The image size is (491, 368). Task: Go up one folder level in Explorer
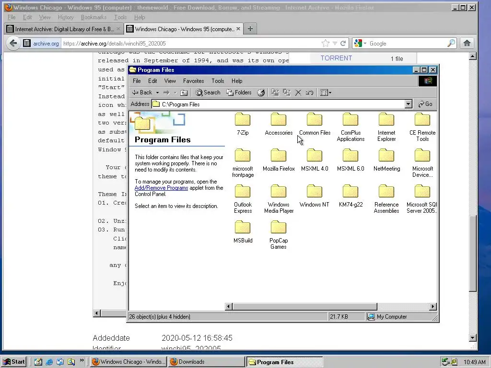184,92
